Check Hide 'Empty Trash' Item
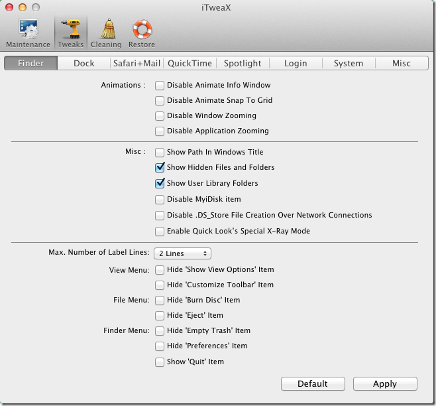Image resolution: width=436 pixels, height=406 pixels. point(160,331)
